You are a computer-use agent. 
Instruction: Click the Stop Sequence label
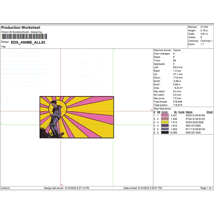[x=162, y=109]
